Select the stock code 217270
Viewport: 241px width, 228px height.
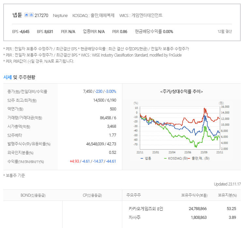41,15
